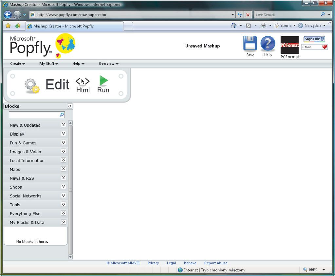The width and height of the screenshot is (335, 276).
Task: Open the Overview menu
Action: (108, 64)
